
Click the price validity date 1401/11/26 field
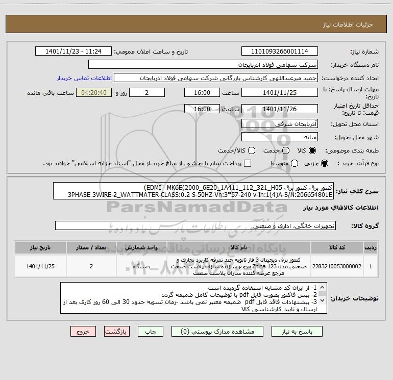point(280,109)
